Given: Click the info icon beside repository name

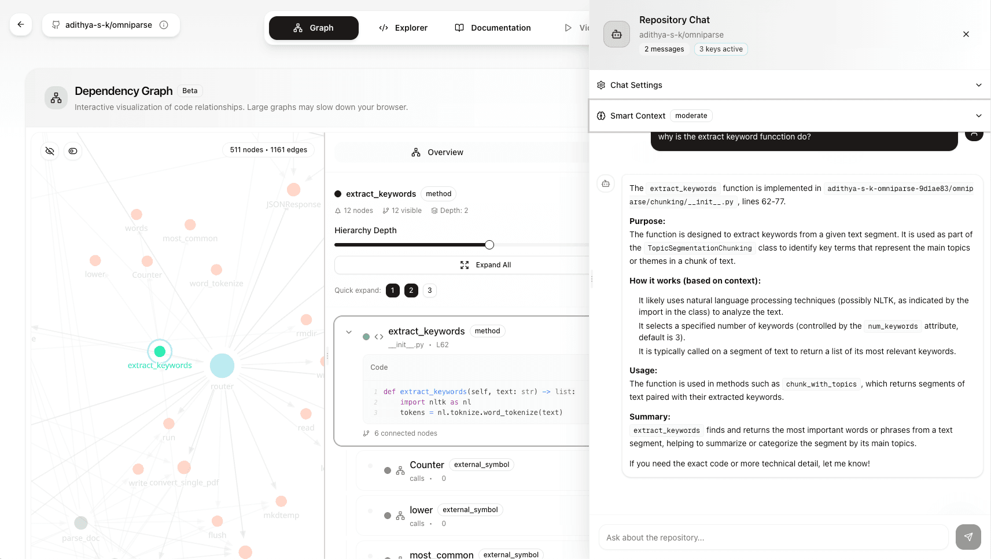Looking at the screenshot, I should (164, 25).
